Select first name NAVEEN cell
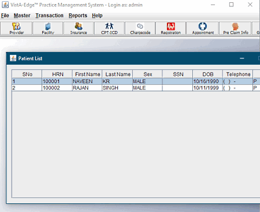Screen dimensions: 260x212 (87, 81)
